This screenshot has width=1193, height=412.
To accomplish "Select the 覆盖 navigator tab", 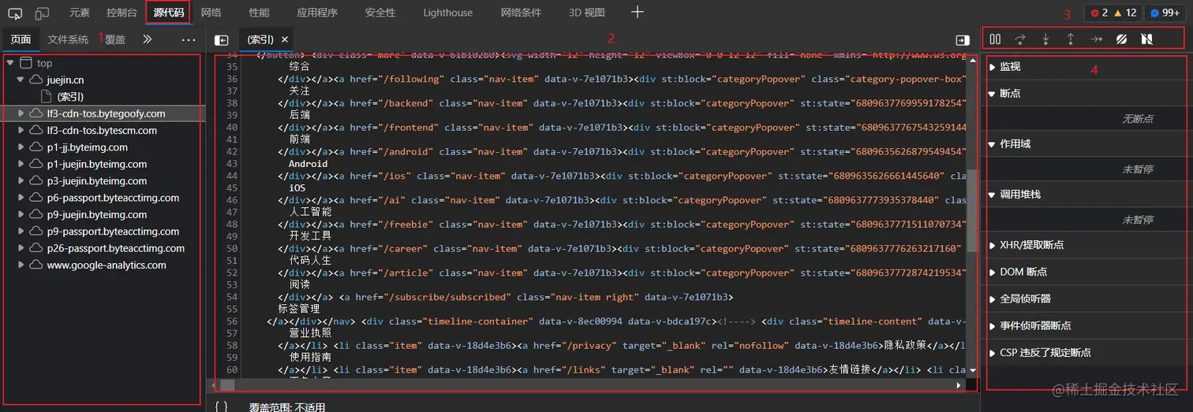I will point(115,39).
